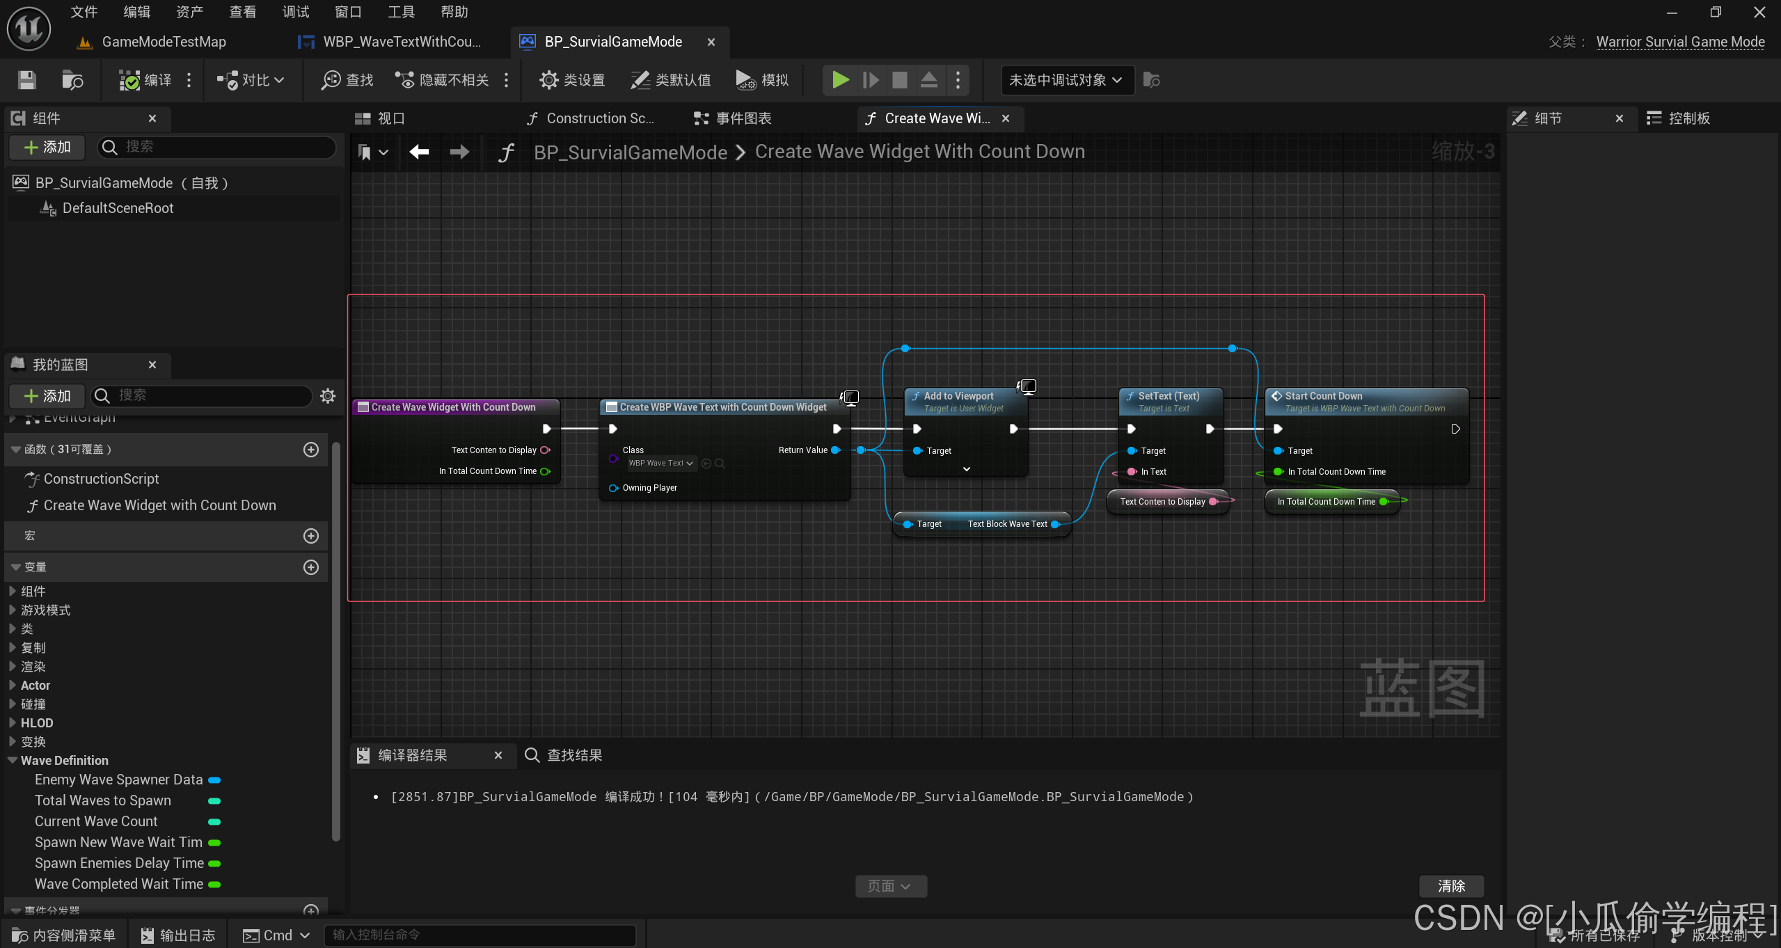Click the Compile button icon

tap(129, 80)
